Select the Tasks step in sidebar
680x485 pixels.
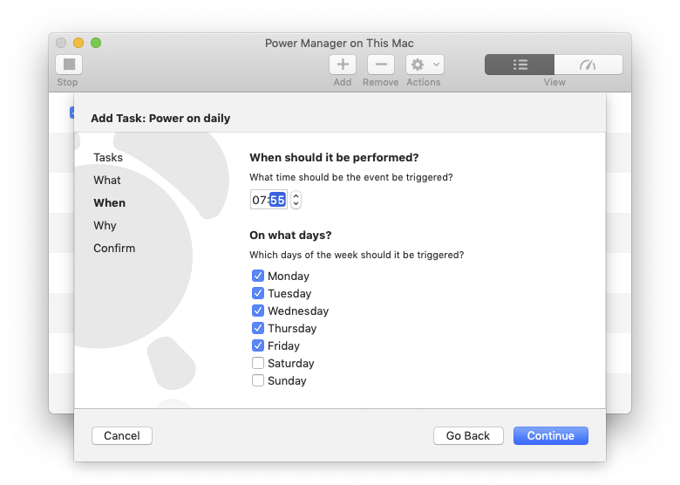108,157
